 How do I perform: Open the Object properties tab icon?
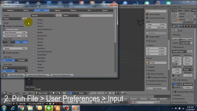point(191,26)
